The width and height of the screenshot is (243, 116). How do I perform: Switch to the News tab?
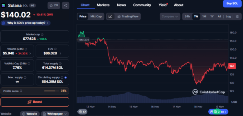point(121,5)
